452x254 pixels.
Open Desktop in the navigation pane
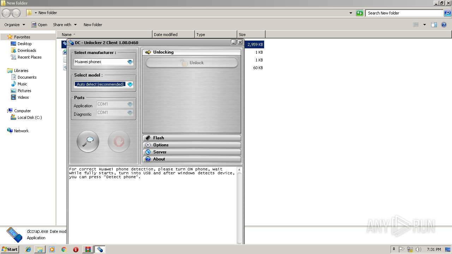pyautogui.click(x=24, y=44)
